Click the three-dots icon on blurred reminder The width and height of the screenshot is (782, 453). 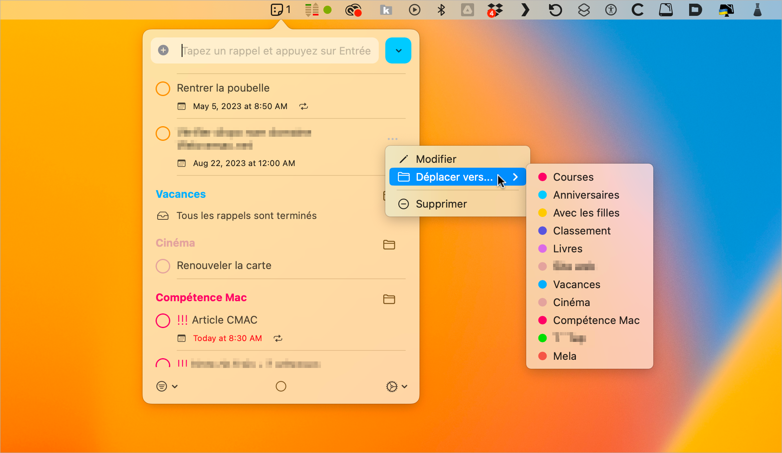[x=392, y=139]
